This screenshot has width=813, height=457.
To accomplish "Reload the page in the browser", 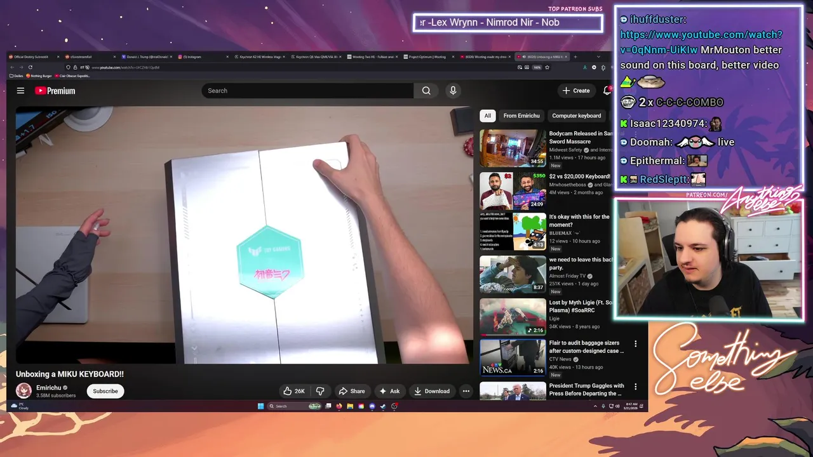I will tap(30, 67).
